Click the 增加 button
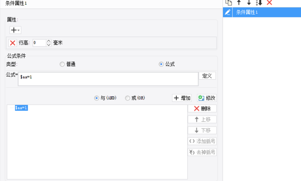The height and width of the screenshot is (181, 301). 182,98
